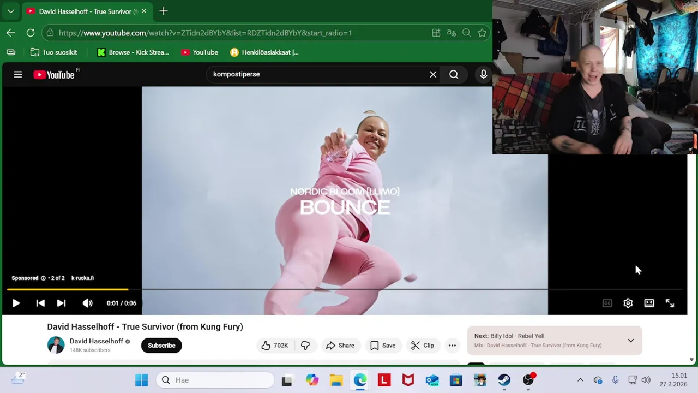Open OBS Studio from the taskbar

point(528,380)
